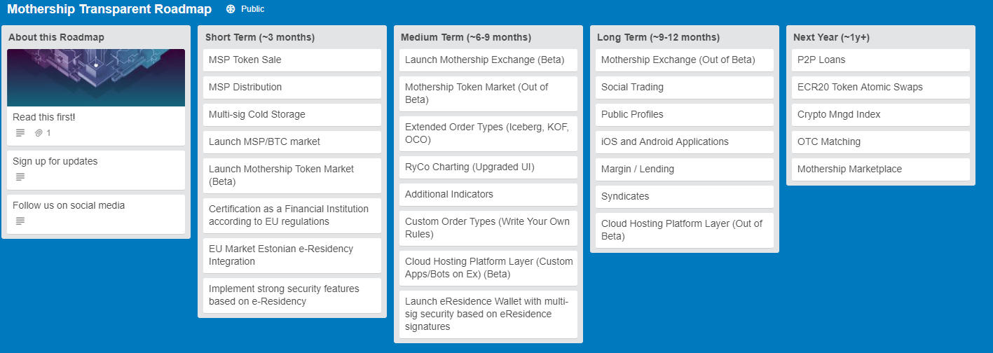This screenshot has height=353, width=993.
Task: Open the Mothership Marketplace card
Action: (x=881, y=169)
